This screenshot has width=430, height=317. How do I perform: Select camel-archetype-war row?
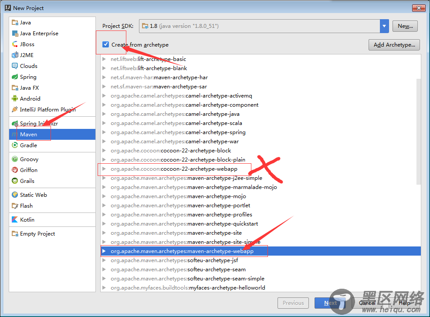coord(261,142)
